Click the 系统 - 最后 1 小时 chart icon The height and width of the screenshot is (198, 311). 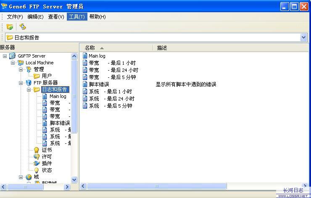pos(85,92)
